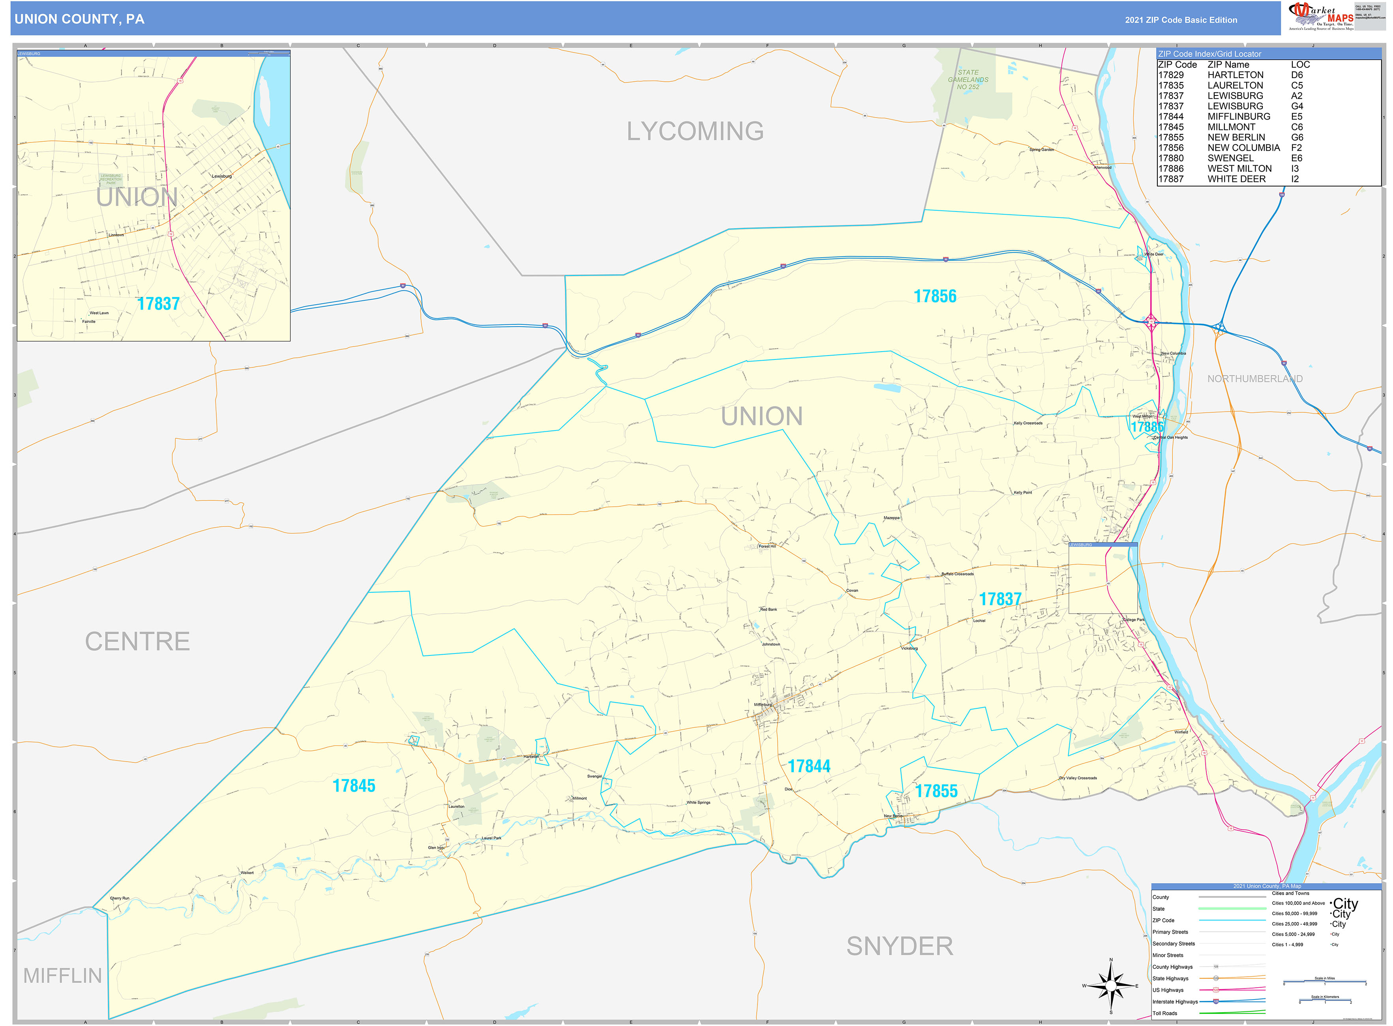Click the State Highways marker in legend
This screenshot has width=1393, height=1026.
(x=1216, y=978)
